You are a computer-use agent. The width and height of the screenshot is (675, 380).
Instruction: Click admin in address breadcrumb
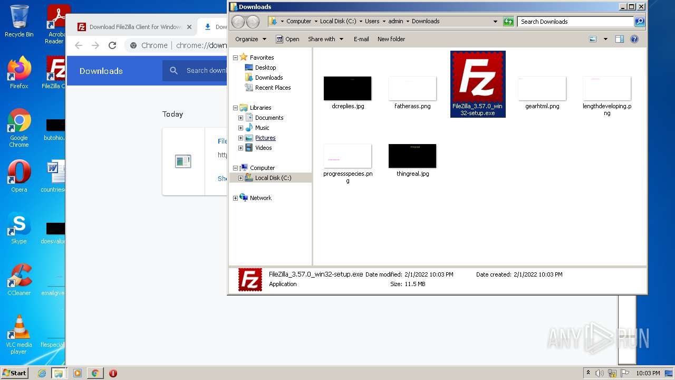click(396, 22)
